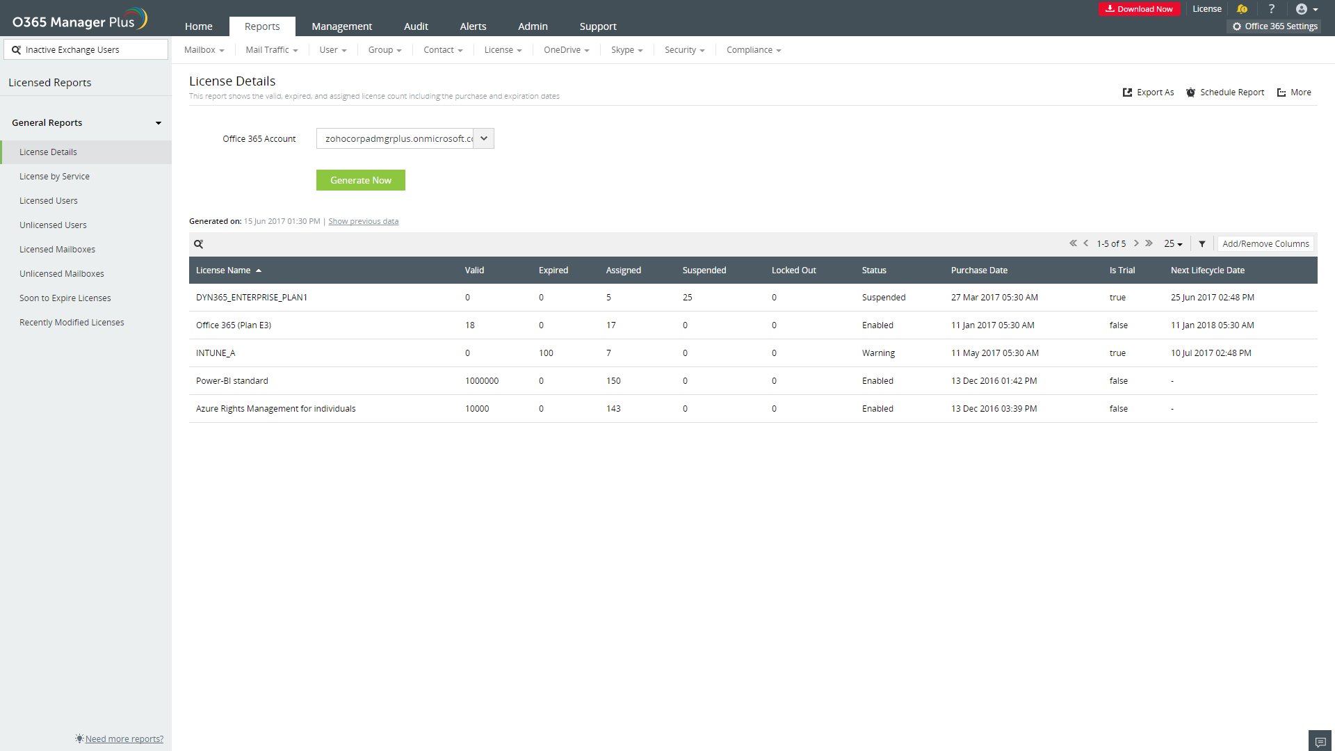This screenshot has height=751, width=1335.
Task: Go to next page arrow
Action: point(1136,243)
